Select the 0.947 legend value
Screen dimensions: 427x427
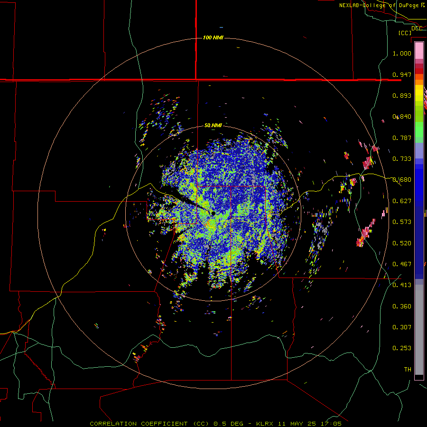tap(402, 74)
